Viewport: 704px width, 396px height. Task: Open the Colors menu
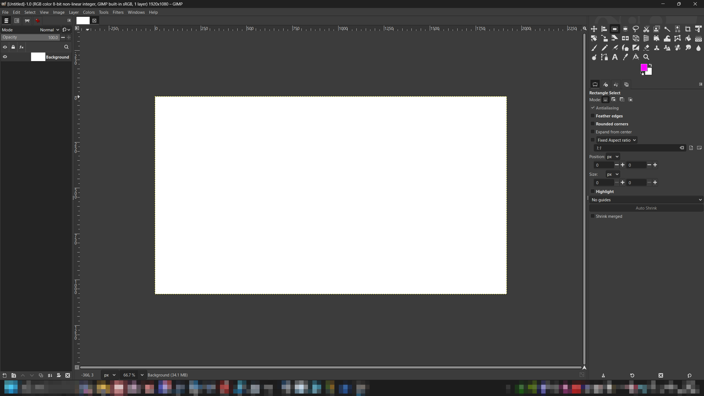click(89, 12)
